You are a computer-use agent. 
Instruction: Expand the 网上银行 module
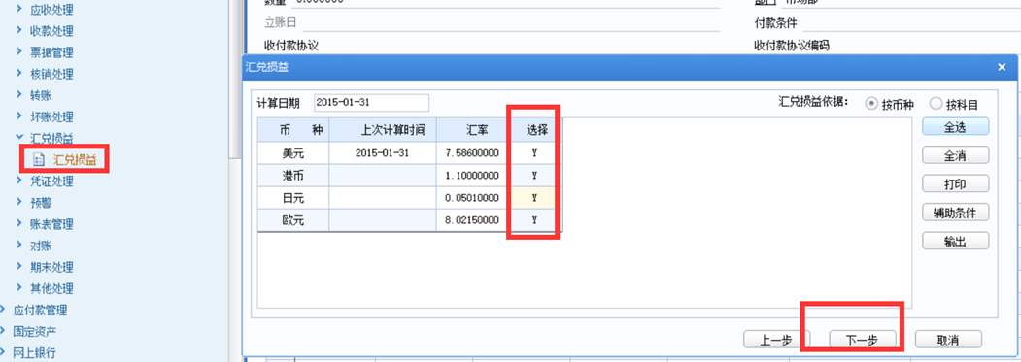(x=4, y=353)
